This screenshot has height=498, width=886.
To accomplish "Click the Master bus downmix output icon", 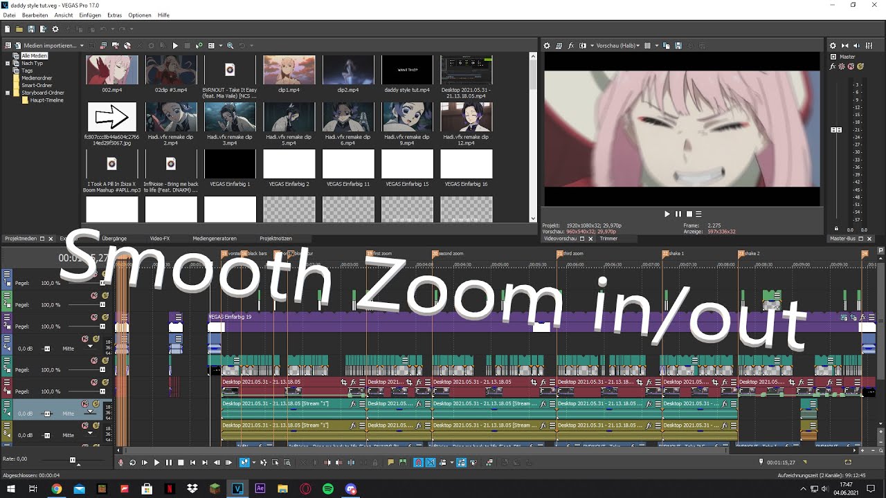I will pyautogui.click(x=844, y=46).
